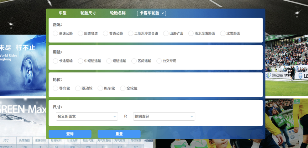This screenshot has height=148, width=308.
Task: Select 雨水湿滑路面 road condition
Action: [191, 33]
